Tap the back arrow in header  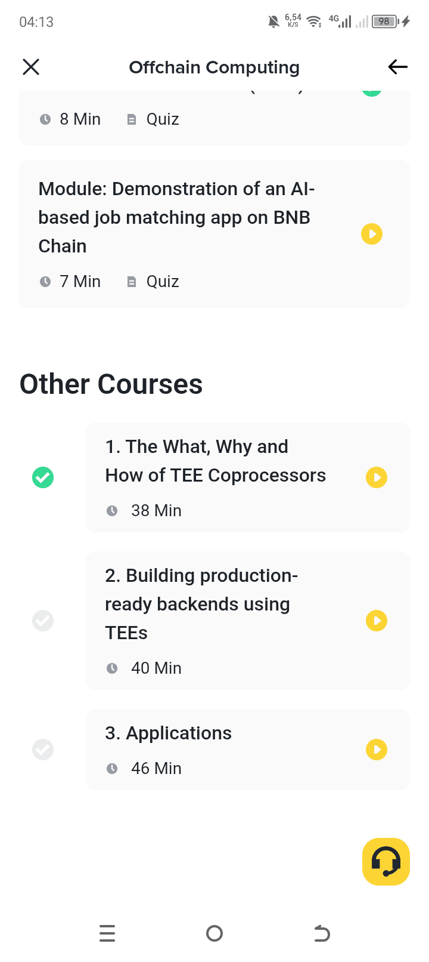click(398, 67)
